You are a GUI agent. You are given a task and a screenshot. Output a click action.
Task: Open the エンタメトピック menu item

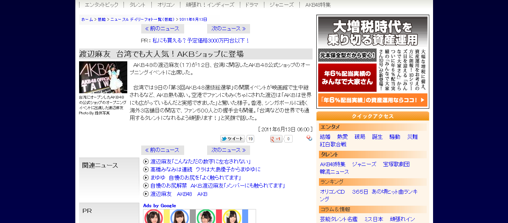click(101, 5)
